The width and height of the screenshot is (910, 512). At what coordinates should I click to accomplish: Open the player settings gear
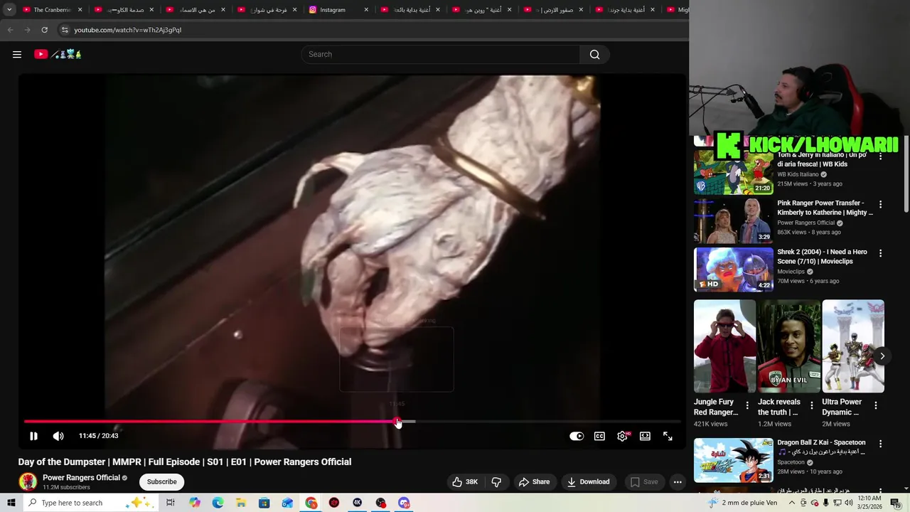click(x=623, y=436)
